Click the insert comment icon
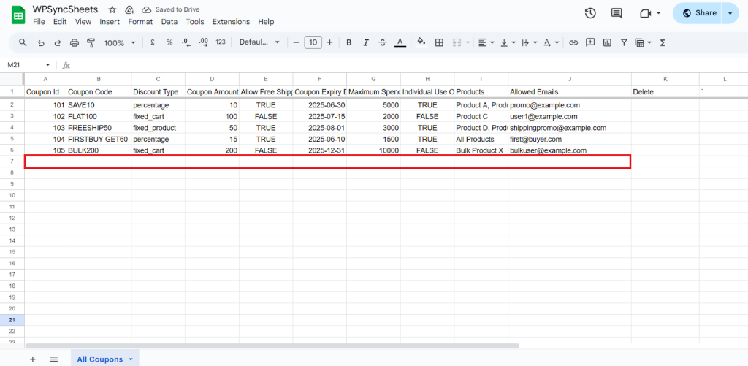 (x=590, y=42)
